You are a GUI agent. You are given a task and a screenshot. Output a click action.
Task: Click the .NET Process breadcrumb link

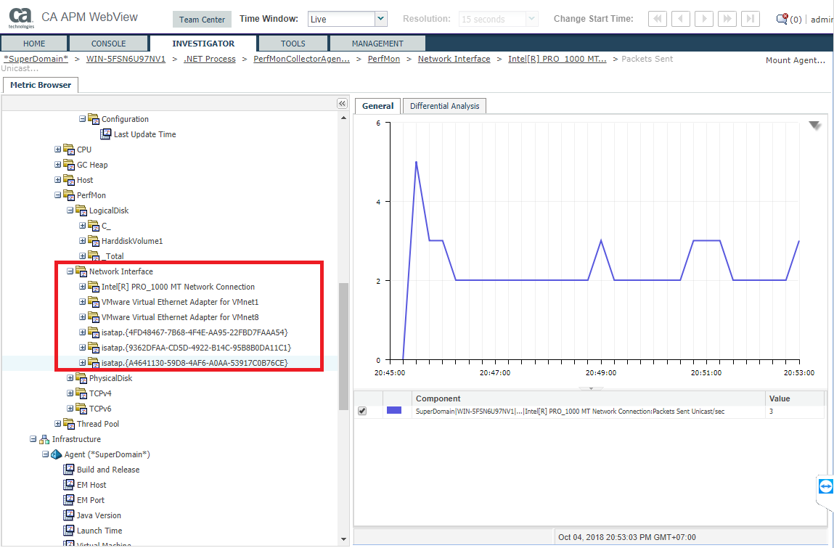tap(210, 59)
